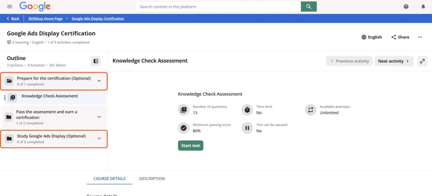Viewport: 432px width, 196px height.
Task: Expand the Pass the assessment section chevron
Action: click(100, 117)
